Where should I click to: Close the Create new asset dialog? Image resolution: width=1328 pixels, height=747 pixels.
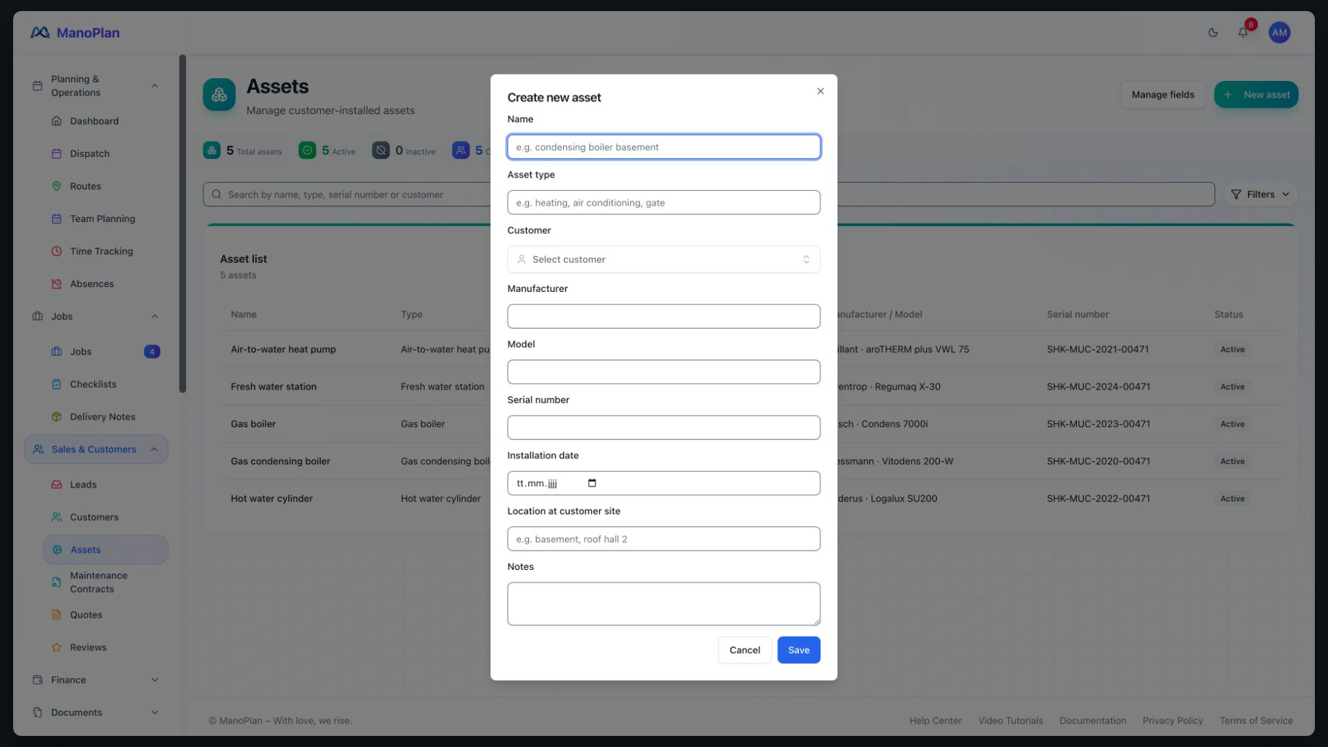coord(820,91)
